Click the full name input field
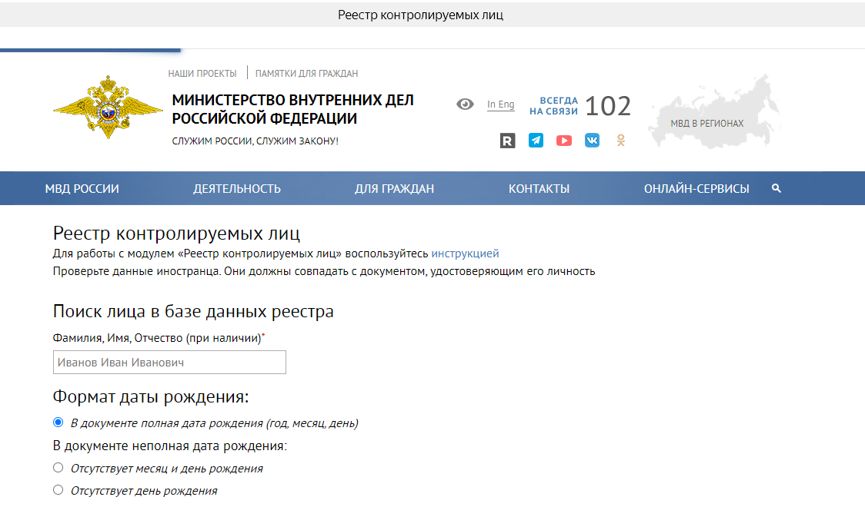Screen dimensions: 865x507 (169, 363)
